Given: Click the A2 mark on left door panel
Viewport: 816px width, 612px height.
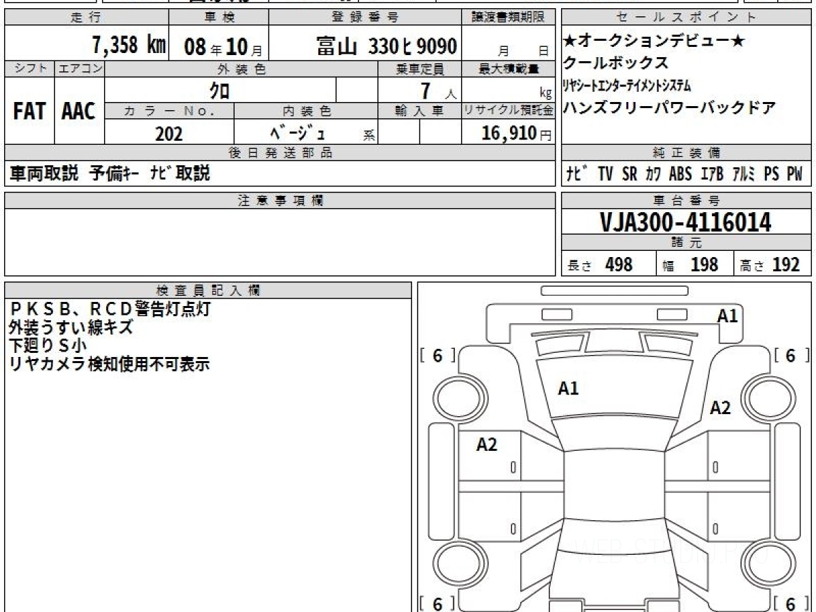Looking at the screenshot, I should [x=487, y=445].
